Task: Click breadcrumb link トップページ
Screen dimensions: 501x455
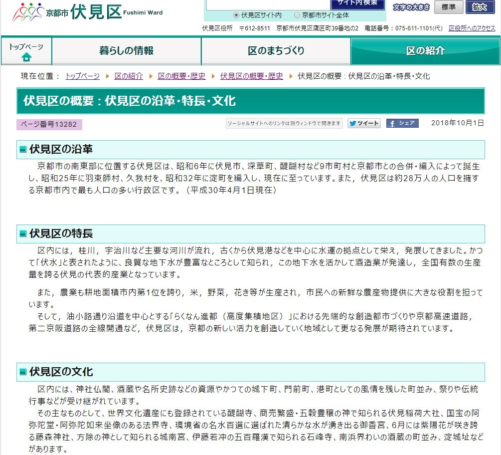Action: point(82,76)
